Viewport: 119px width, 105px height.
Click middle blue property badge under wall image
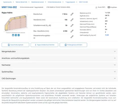click(x=16, y=35)
